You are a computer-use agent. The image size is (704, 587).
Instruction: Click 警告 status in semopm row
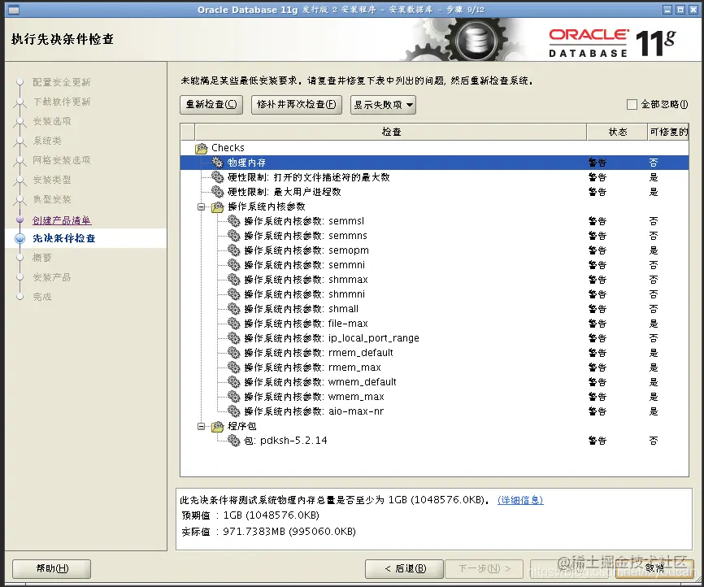pyautogui.click(x=598, y=250)
